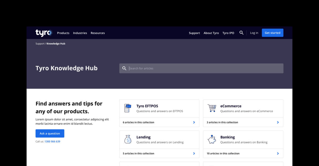Click '3 articles in this collection'
This screenshot has width=319, height=166.
222,122
